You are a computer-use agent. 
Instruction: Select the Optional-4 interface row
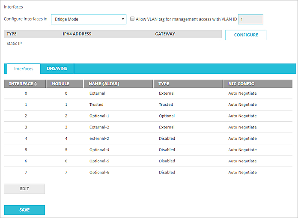[x=99, y=150]
